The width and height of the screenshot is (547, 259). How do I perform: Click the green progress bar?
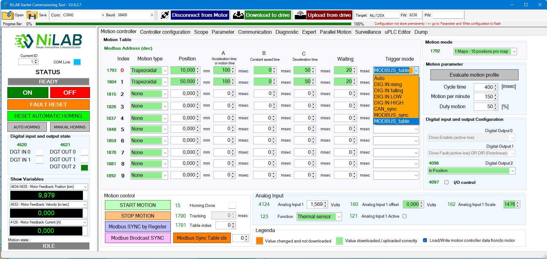193,24
